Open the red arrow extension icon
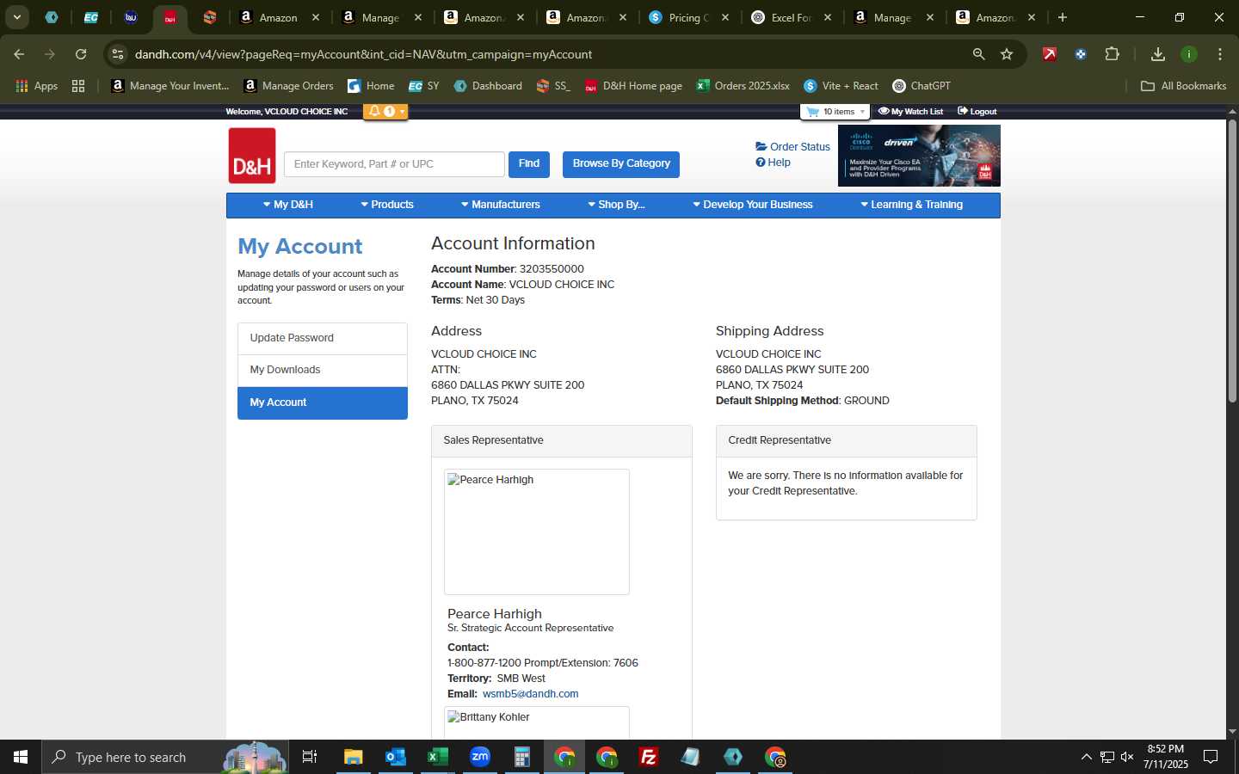Image resolution: width=1239 pixels, height=774 pixels. point(1050,54)
